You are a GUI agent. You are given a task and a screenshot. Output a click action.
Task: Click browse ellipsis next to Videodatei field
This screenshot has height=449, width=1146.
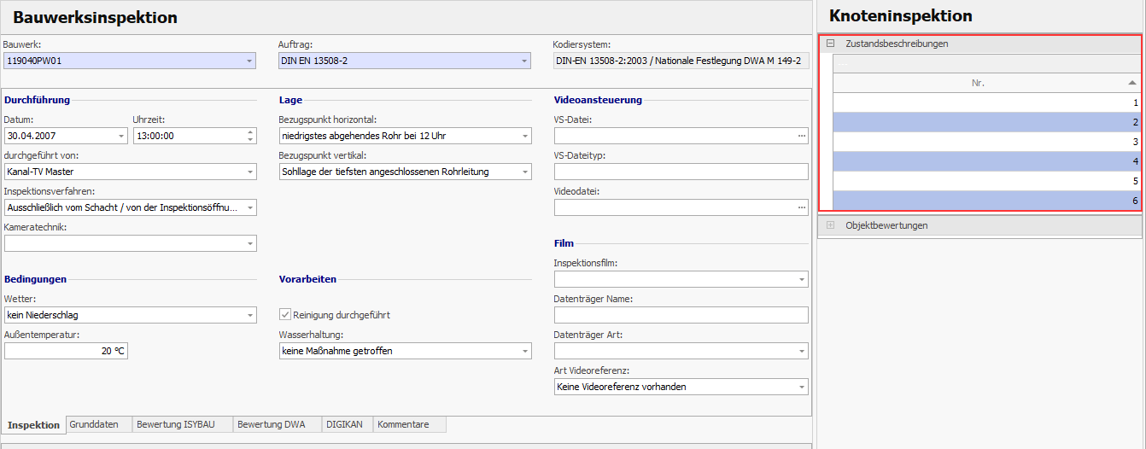(x=801, y=207)
